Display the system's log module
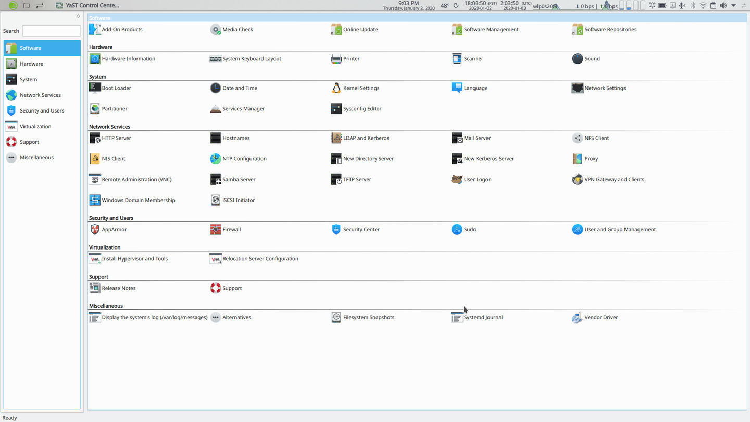Screen dimensions: 750x422 coord(148,317)
